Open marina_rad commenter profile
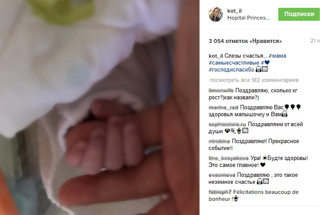Image resolution: width=322 pixels, height=215 pixels. click(x=223, y=107)
